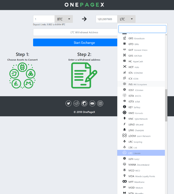Click the Start Exchange button

coord(75,42)
